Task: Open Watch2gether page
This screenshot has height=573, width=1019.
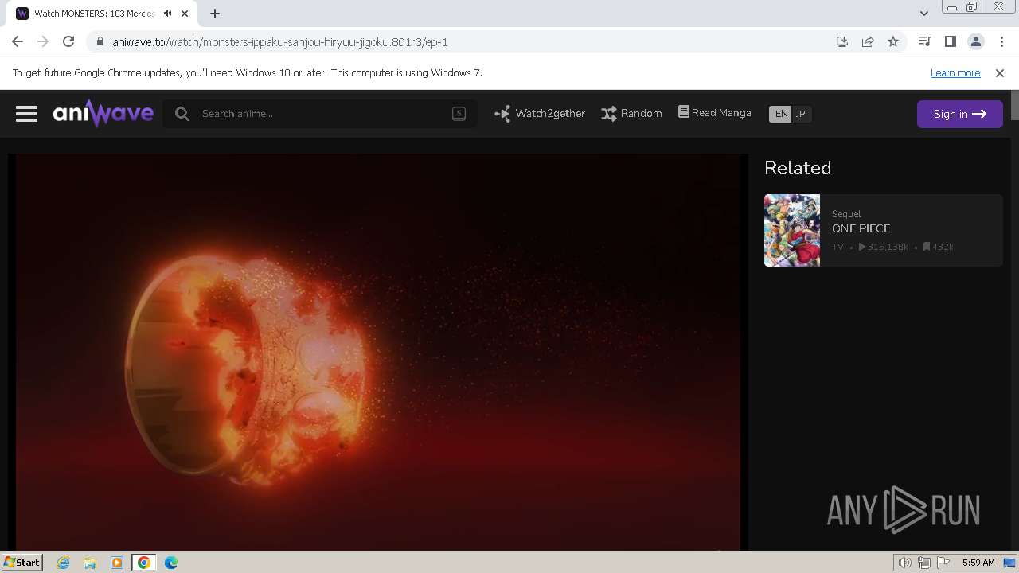Action: click(x=539, y=114)
